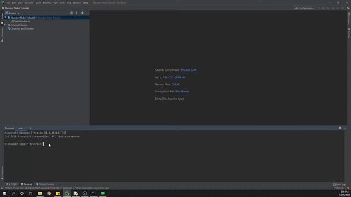Expand External Libraries node
The width and height of the screenshot is (351, 197).
coord(5,25)
